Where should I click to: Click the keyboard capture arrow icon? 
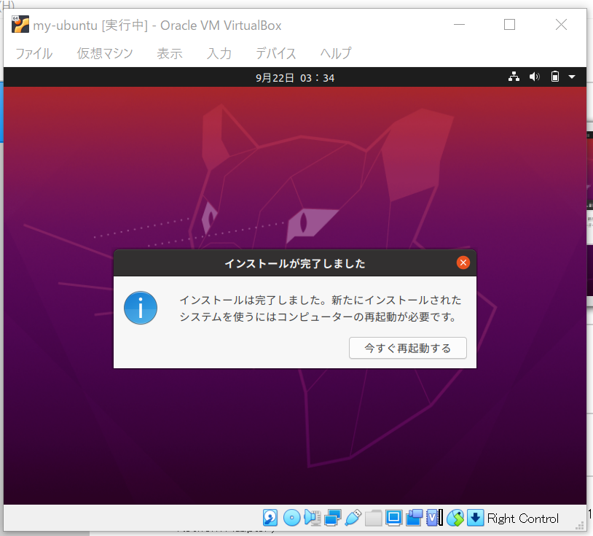pos(476,518)
